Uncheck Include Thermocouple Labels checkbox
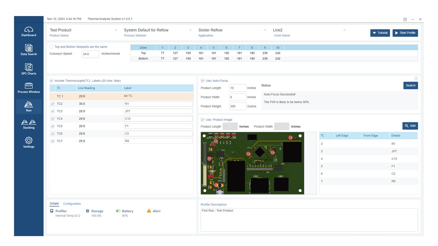 click(x=52, y=81)
